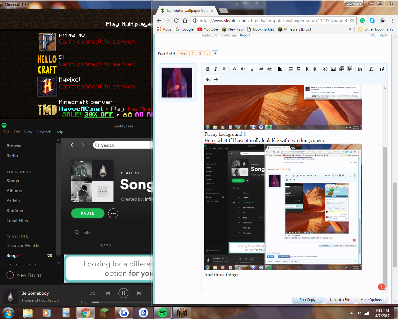Switch to BB code editor mode
This screenshot has width=398, height=319.
(382, 69)
